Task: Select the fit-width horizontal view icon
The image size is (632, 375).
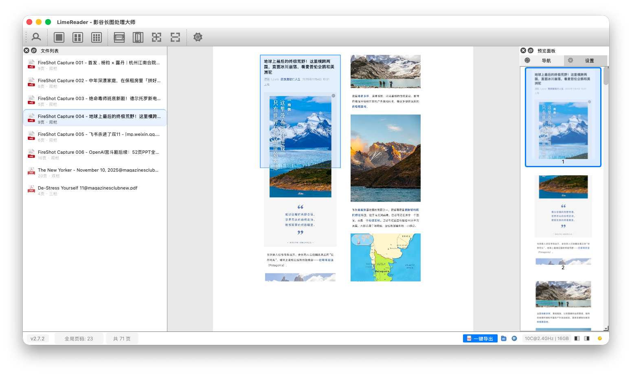Action: tap(119, 37)
